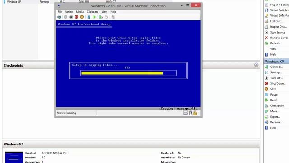
Task: Click the mouse status icon in VM window
Action: pyautogui.click(x=191, y=113)
